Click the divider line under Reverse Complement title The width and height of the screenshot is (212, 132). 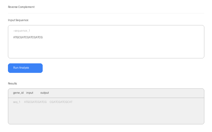coord(106,13)
